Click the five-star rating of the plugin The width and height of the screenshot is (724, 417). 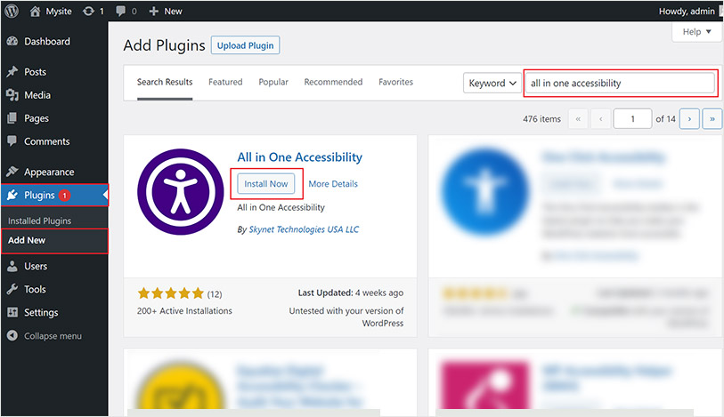click(x=171, y=293)
